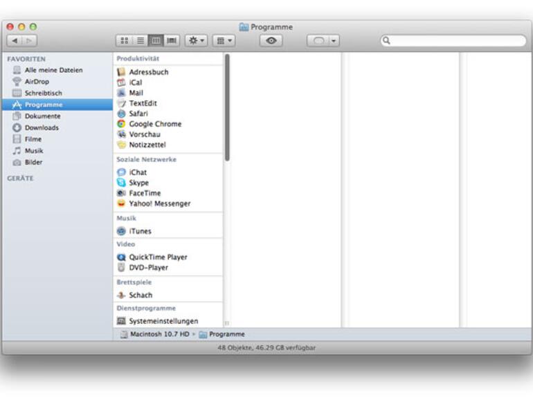This screenshot has height=400, width=533.
Task: Click the label toggle oval button
Action: [318, 41]
